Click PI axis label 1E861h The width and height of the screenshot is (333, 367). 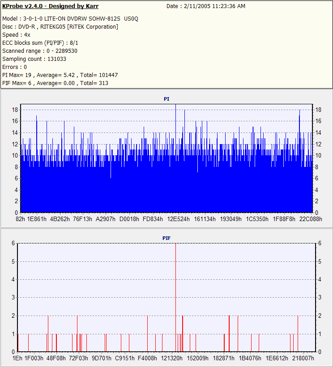pos(37,219)
